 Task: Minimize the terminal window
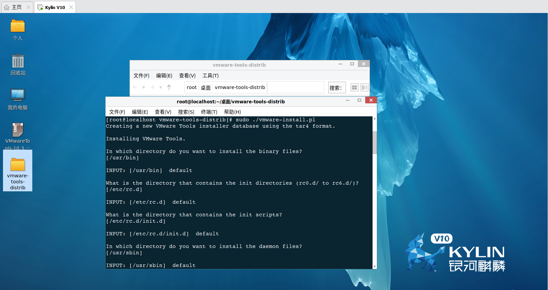[348, 100]
